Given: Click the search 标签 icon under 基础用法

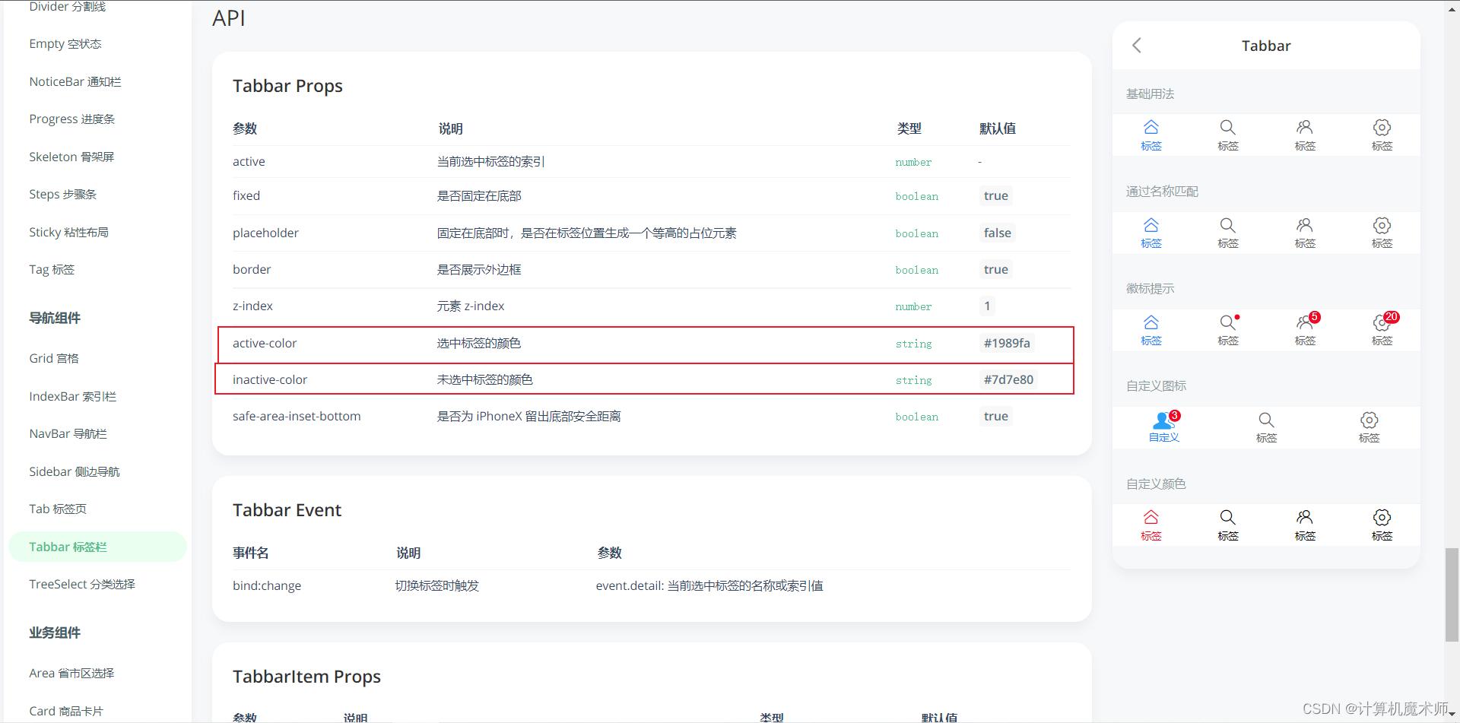Looking at the screenshot, I should tap(1227, 134).
